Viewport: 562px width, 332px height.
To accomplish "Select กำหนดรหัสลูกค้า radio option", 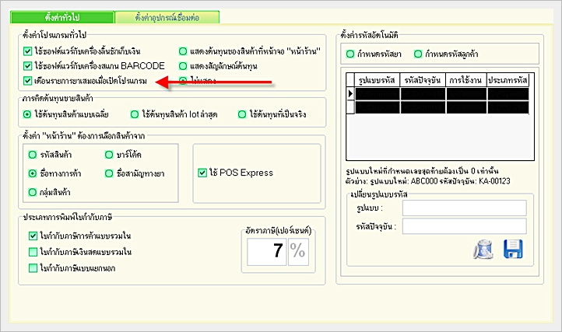I will [x=418, y=54].
